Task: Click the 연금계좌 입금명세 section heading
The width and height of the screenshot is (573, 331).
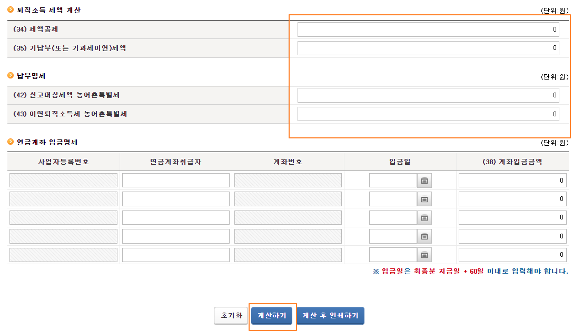Action: [x=47, y=142]
